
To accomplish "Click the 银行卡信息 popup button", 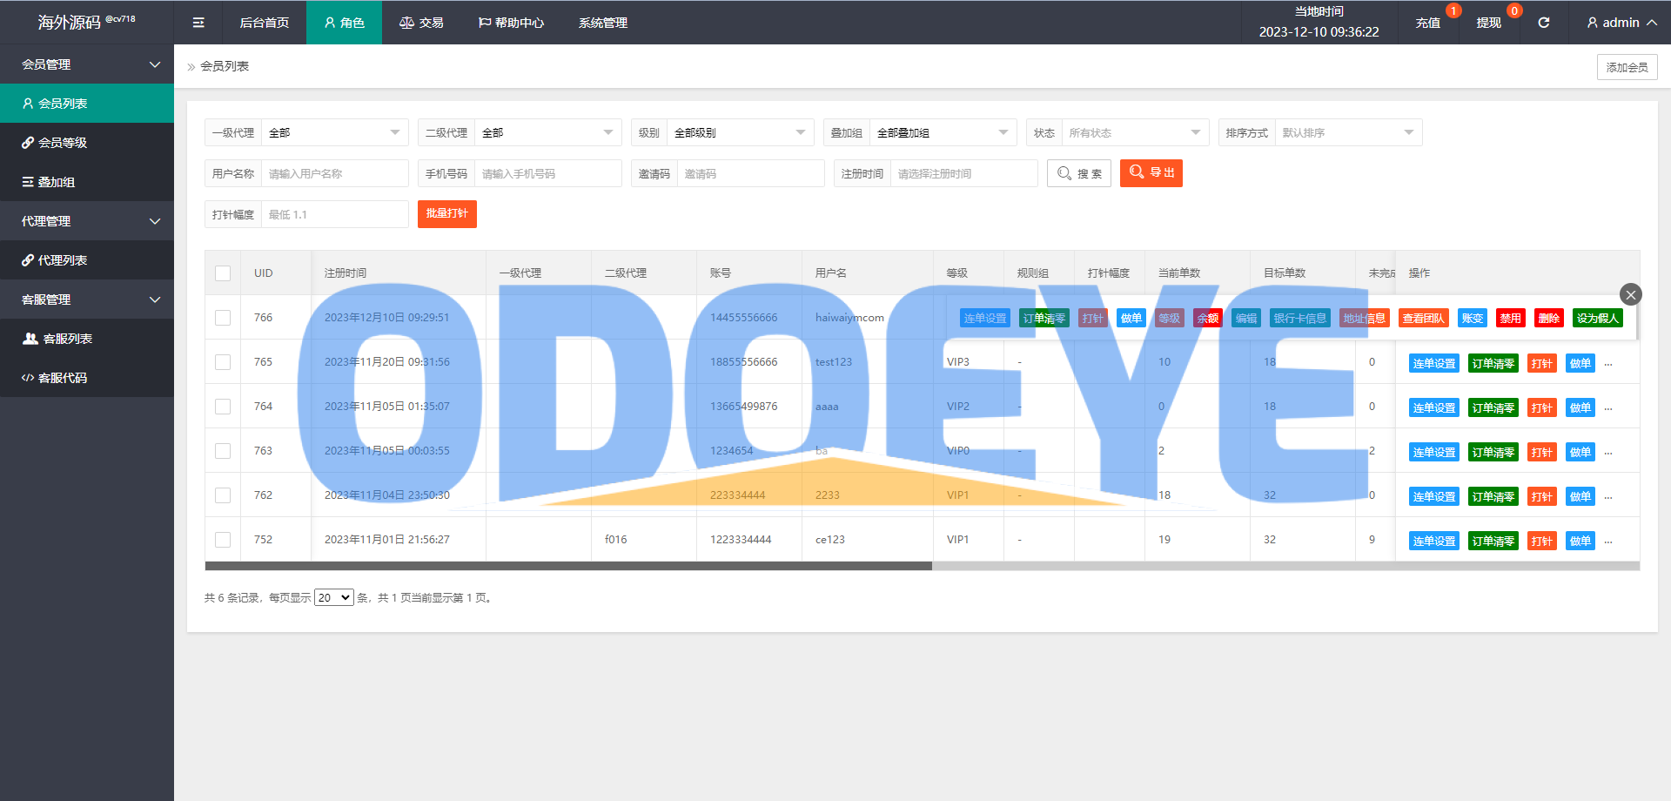I will 1299,318.
